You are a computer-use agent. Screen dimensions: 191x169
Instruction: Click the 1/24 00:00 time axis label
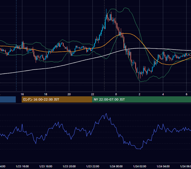[x=116, y=166]
